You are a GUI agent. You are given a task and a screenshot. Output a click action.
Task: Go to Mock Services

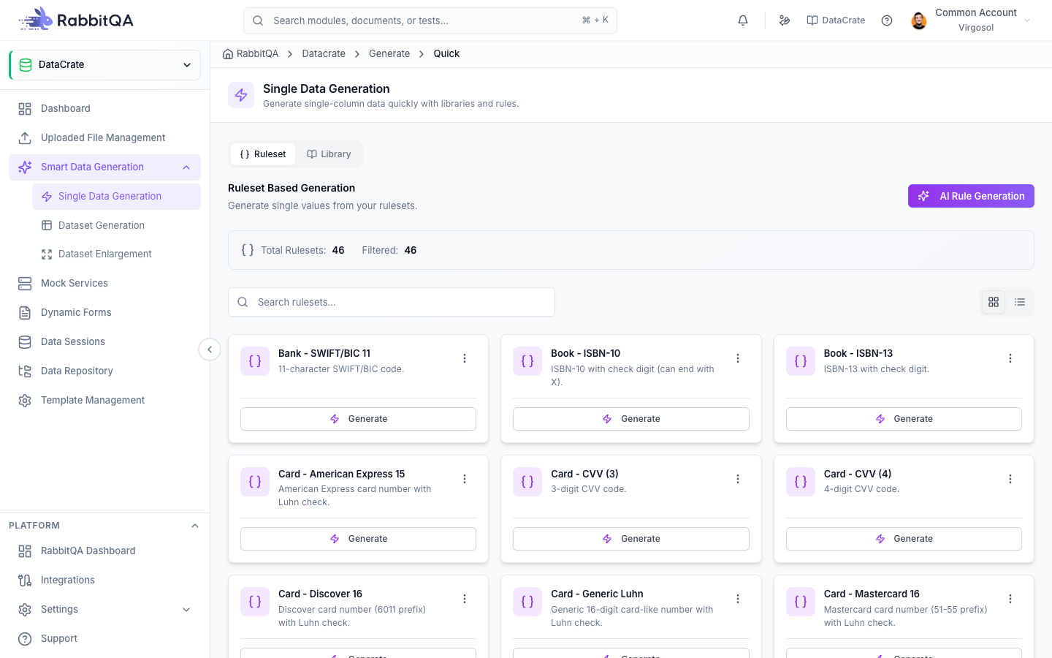point(104,284)
